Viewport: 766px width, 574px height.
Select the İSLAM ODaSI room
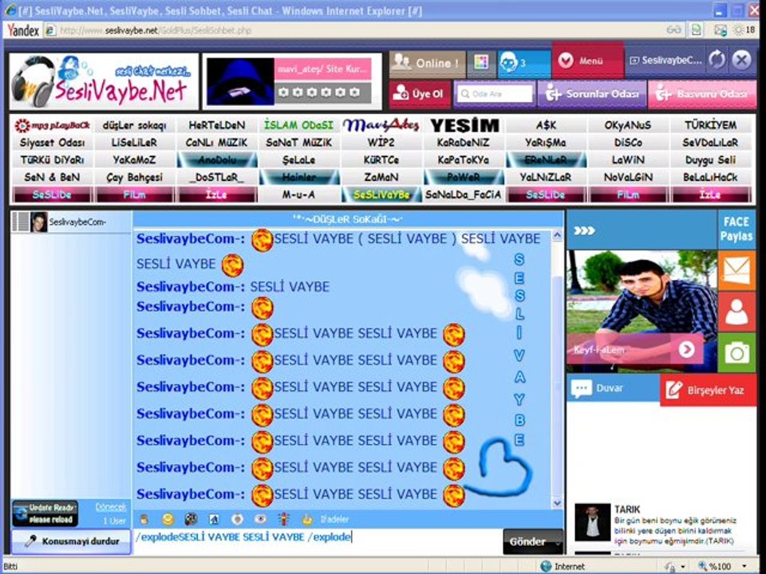298,125
